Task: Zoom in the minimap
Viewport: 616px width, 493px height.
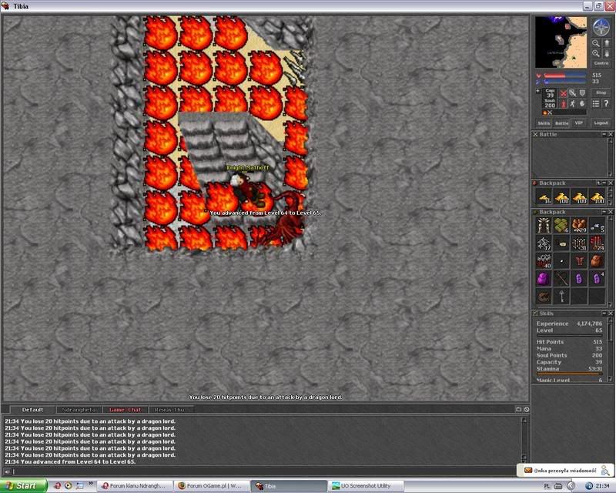Action: click(x=596, y=53)
